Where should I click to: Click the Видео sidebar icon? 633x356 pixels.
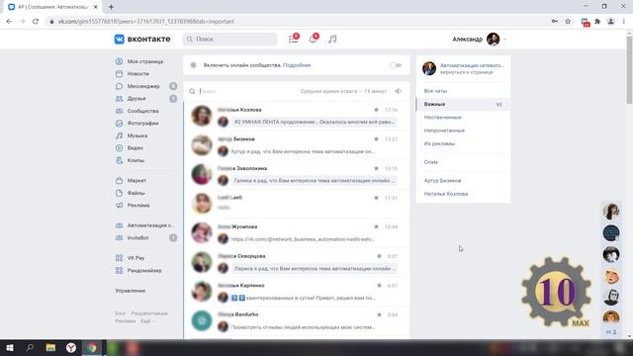(x=119, y=148)
